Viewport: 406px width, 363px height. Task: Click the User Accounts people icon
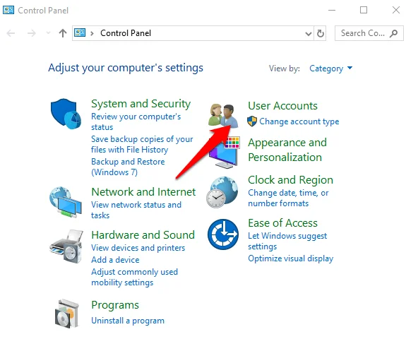tap(223, 116)
